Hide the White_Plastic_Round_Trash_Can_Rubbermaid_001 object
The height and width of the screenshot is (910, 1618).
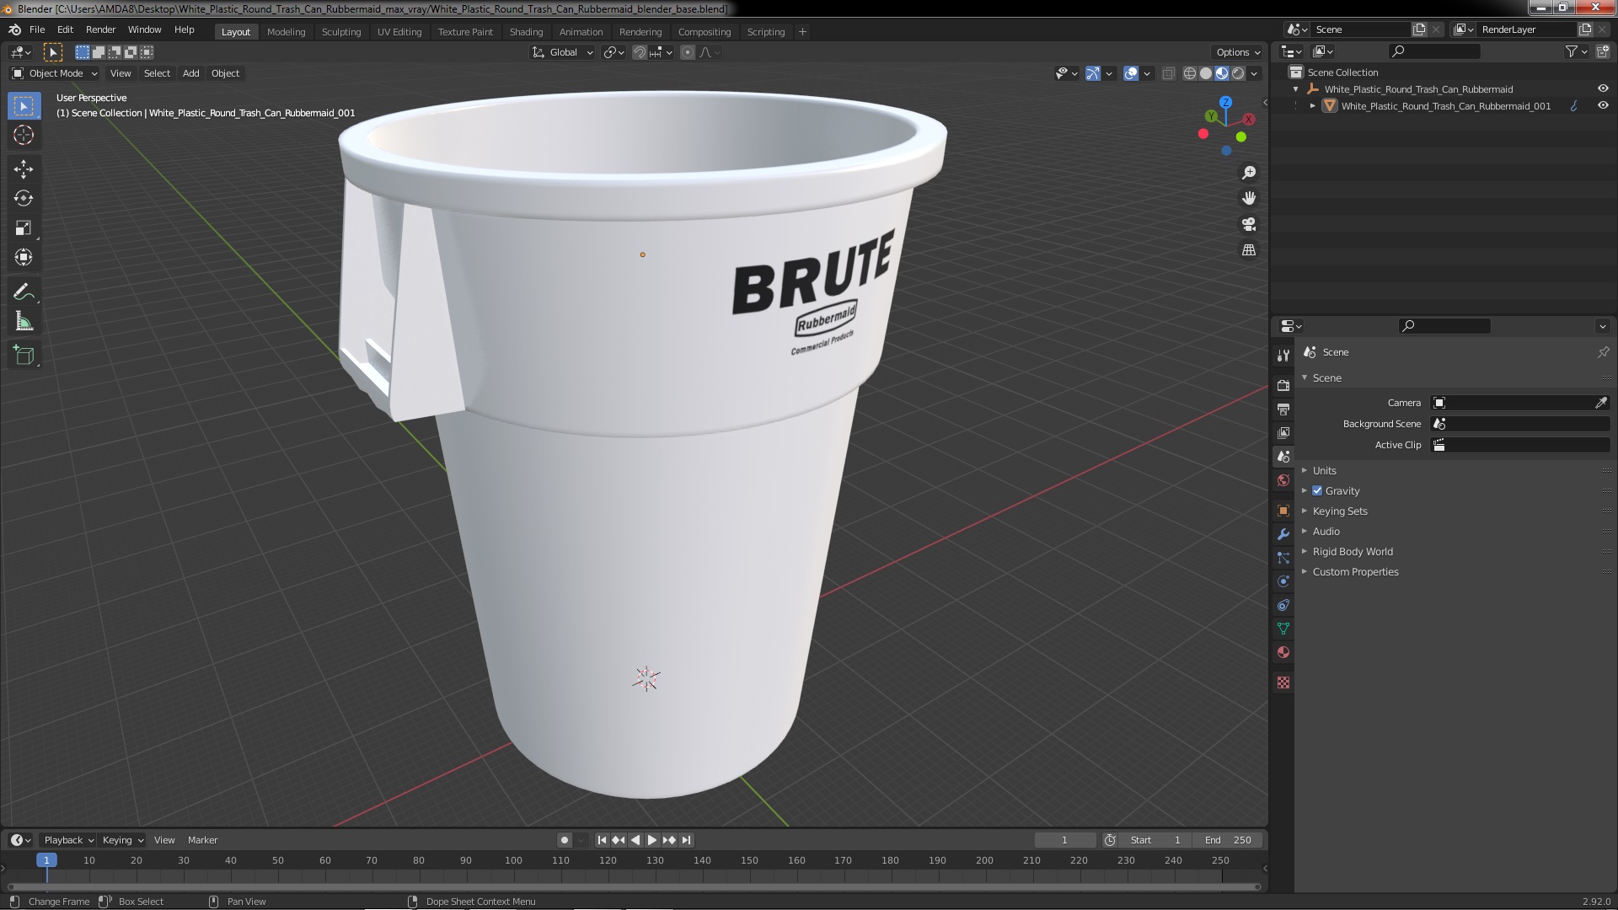click(1603, 105)
